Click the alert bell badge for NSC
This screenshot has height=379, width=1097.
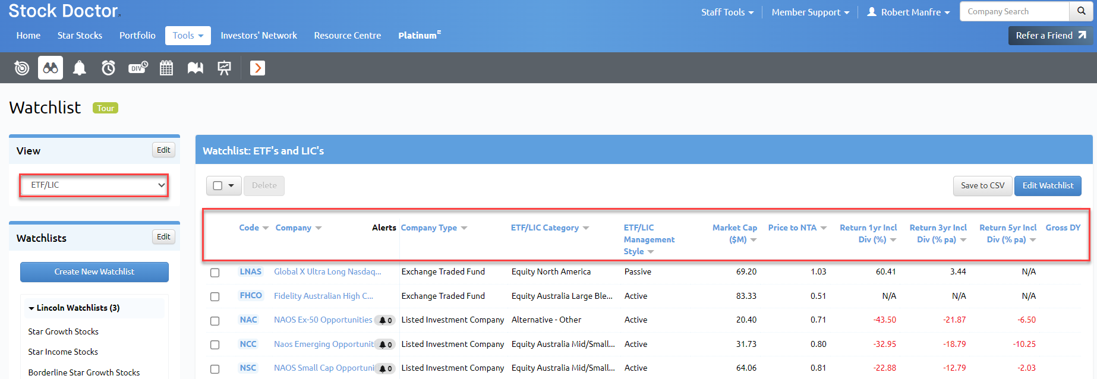pos(386,368)
